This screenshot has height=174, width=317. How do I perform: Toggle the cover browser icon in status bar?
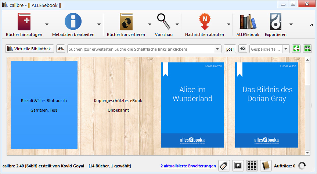click(x=238, y=166)
